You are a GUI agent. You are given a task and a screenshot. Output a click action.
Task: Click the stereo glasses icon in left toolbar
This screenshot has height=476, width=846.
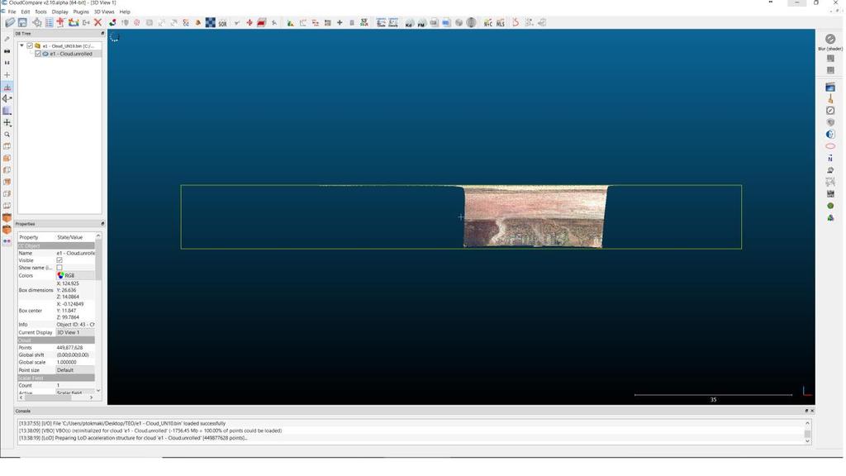pos(7,241)
